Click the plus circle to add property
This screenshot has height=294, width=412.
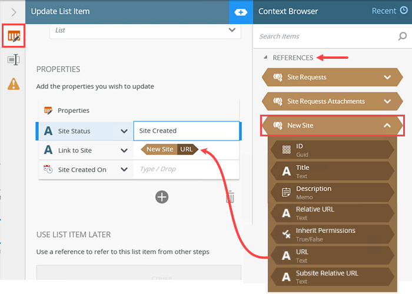[162, 197]
